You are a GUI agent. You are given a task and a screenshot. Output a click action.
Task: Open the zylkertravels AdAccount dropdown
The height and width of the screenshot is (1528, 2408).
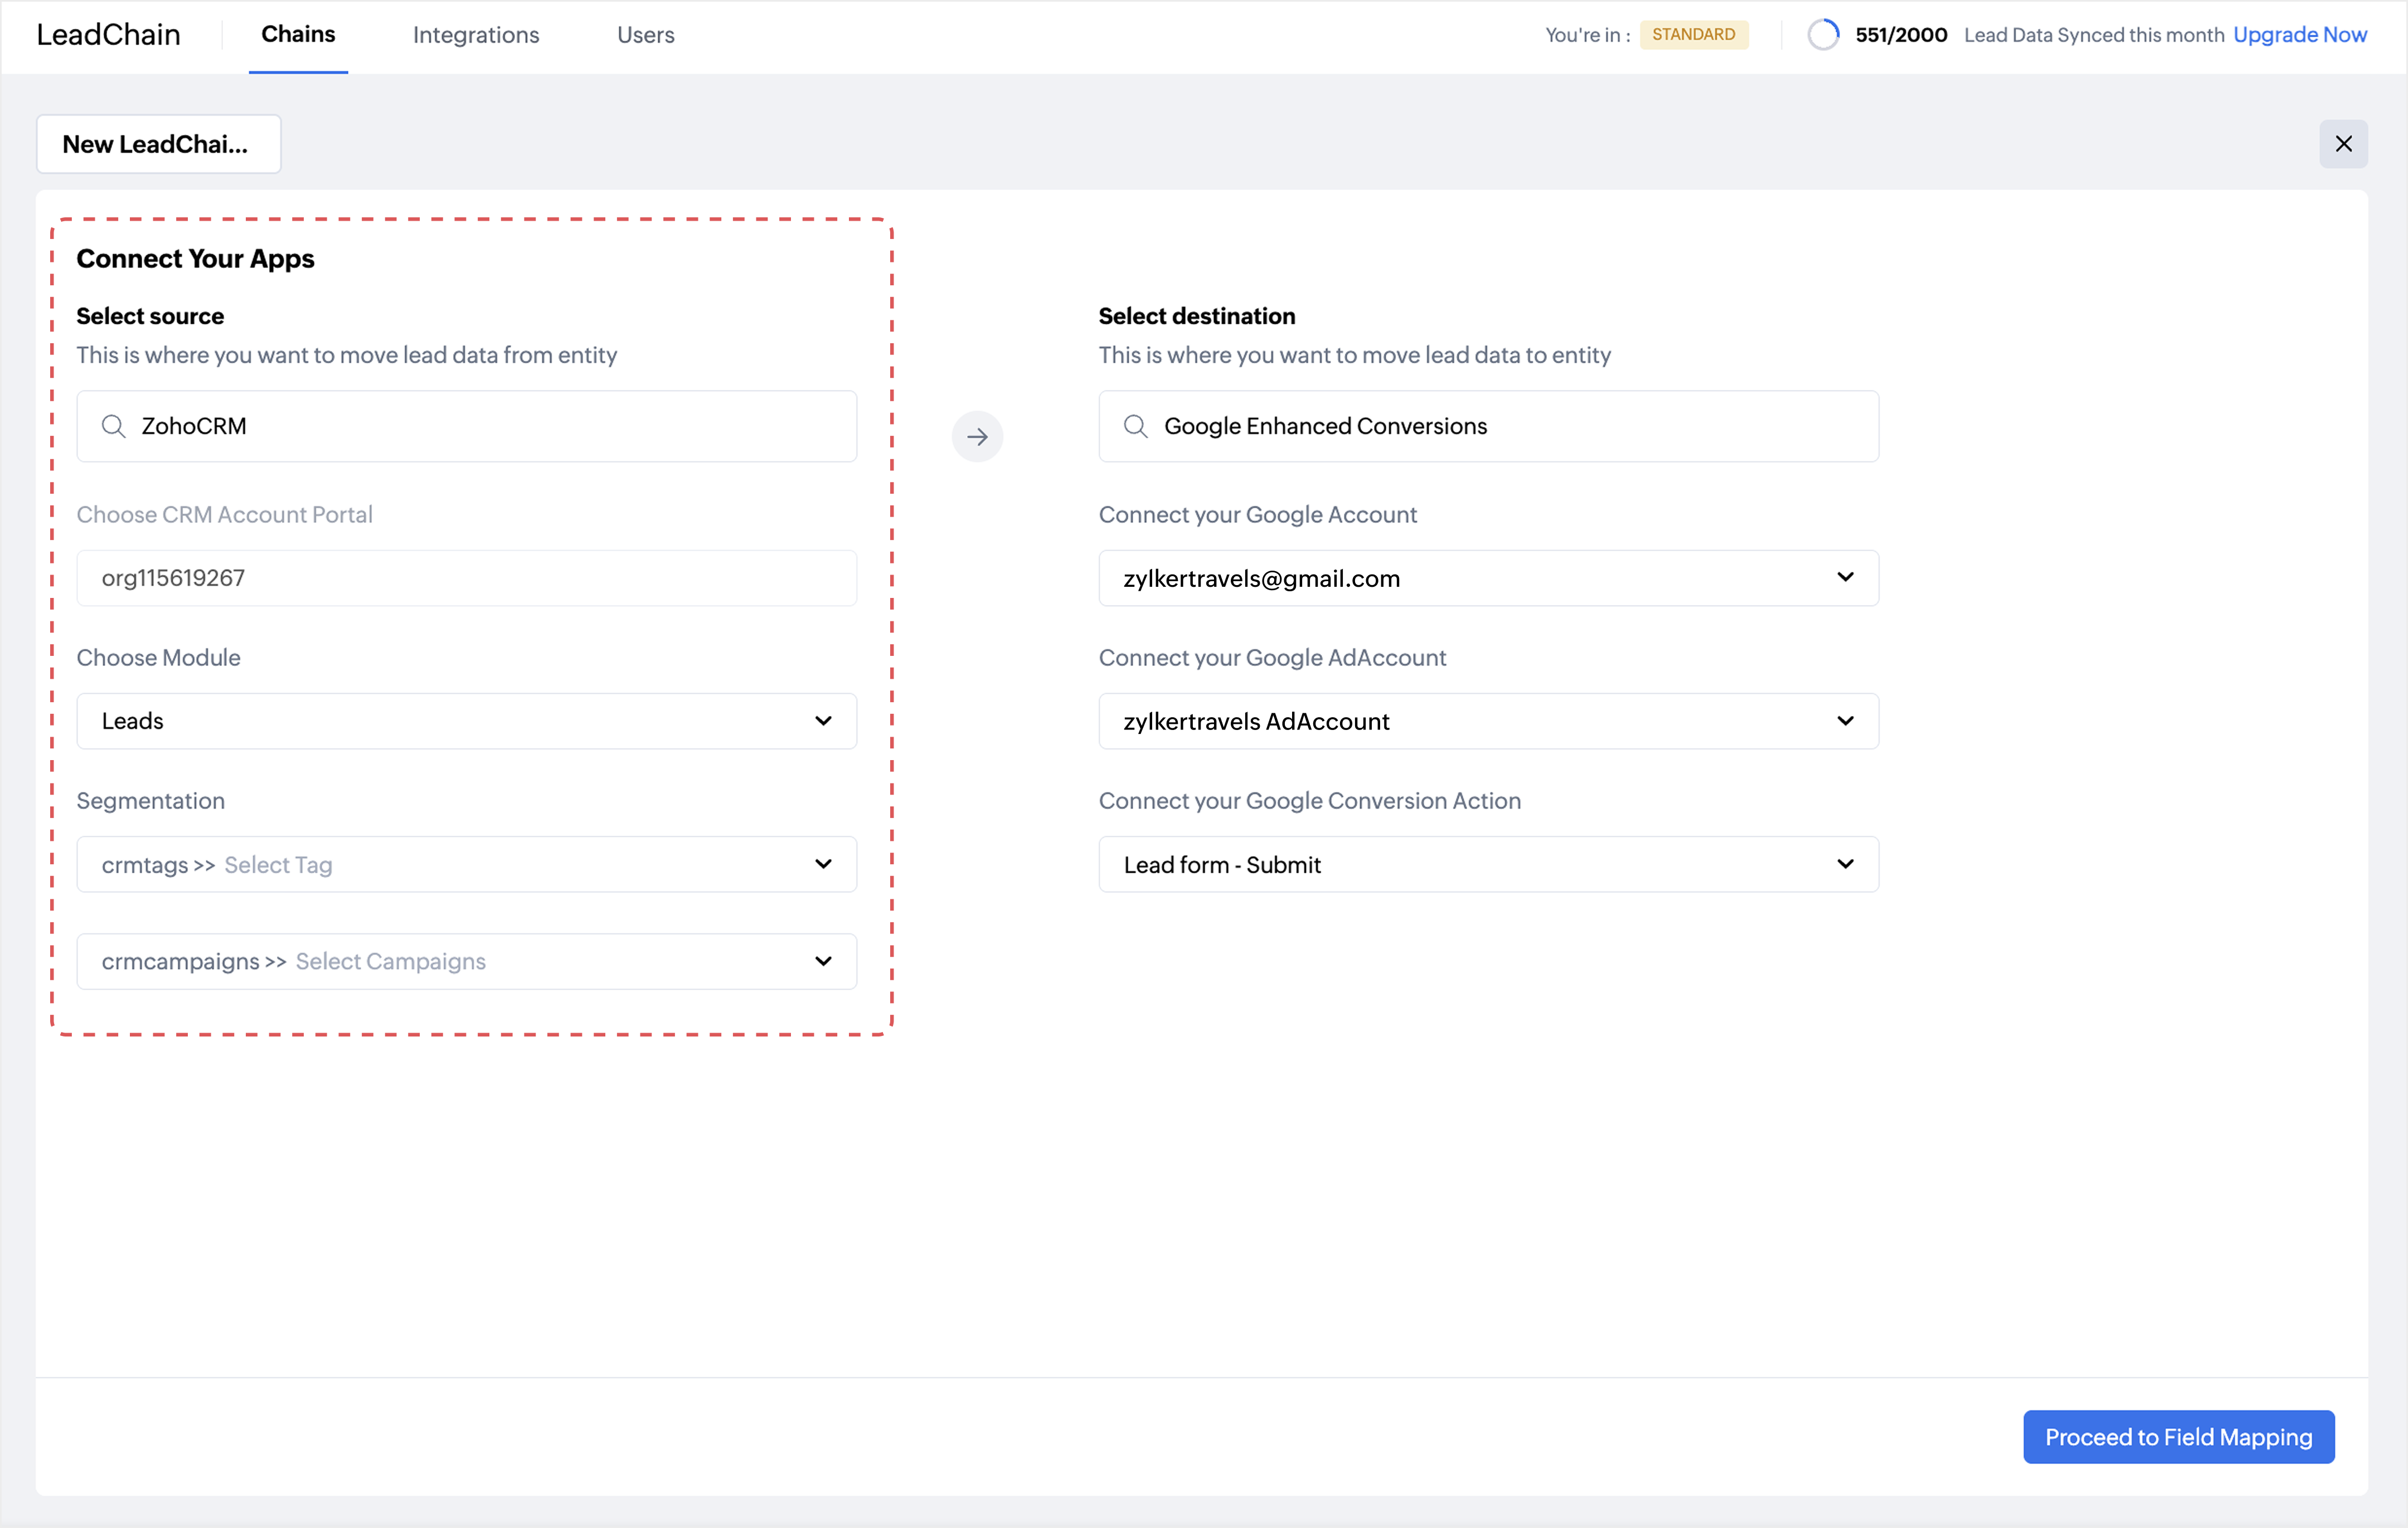pyautogui.click(x=1845, y=721)
